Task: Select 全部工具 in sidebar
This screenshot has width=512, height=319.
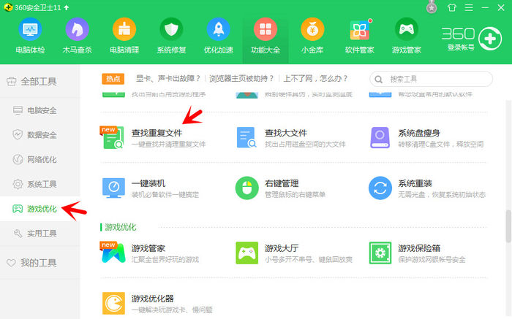Action: [x=39, y=82]
